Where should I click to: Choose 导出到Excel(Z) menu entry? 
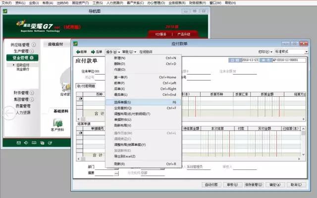tap(143, 156)
